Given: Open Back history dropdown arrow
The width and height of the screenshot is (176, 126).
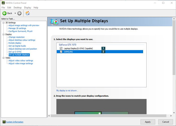Looking at the screenshot, I should coord(15,13).
